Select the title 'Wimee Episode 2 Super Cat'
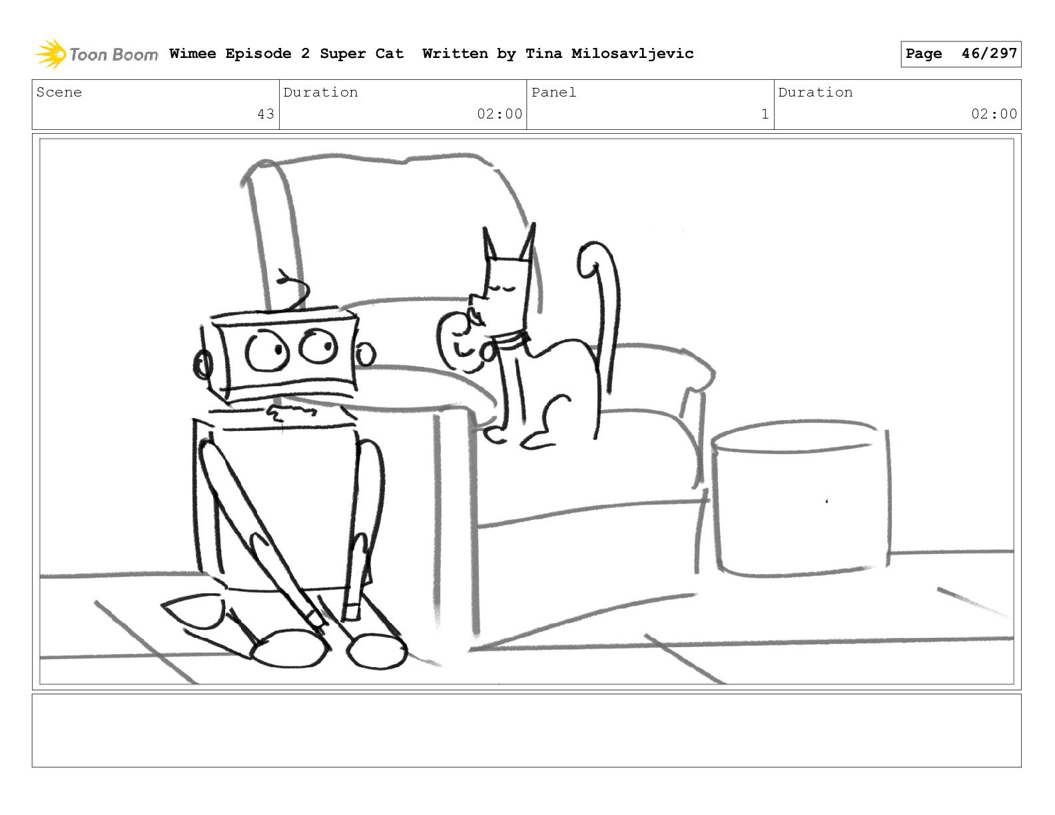 point(286,53)
